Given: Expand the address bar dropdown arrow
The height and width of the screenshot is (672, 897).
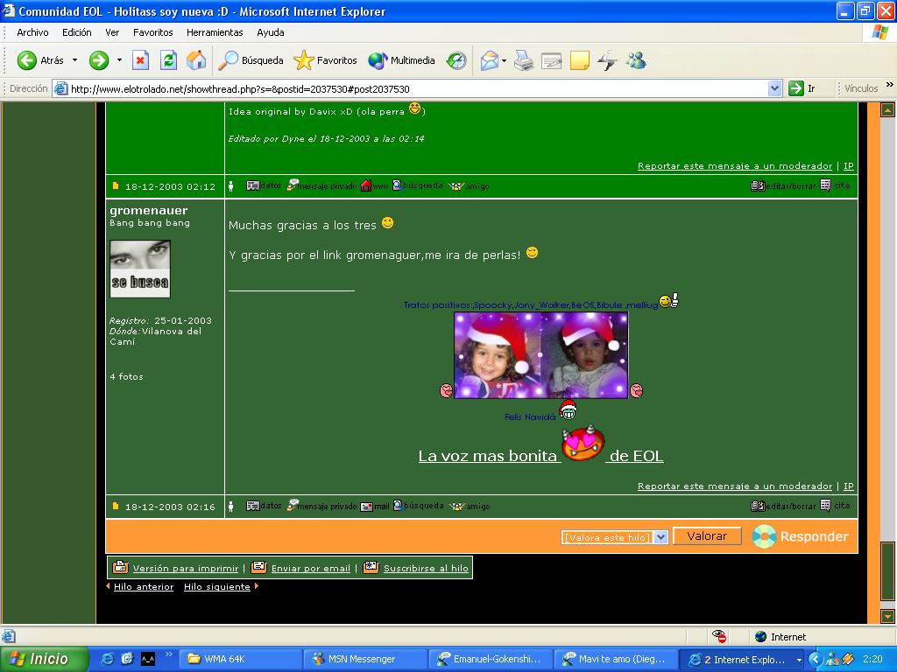Looking at the screenshot, I should coord(774,88).
